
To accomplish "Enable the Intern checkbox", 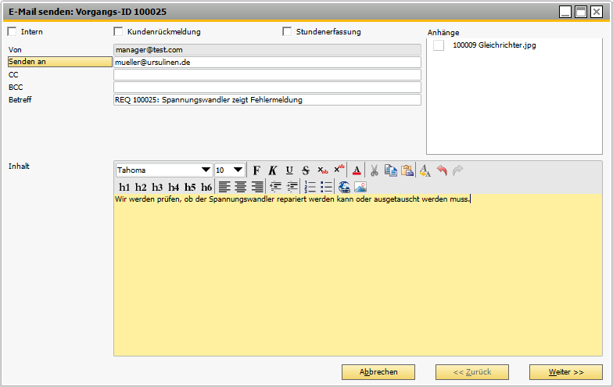I will 12,32.
